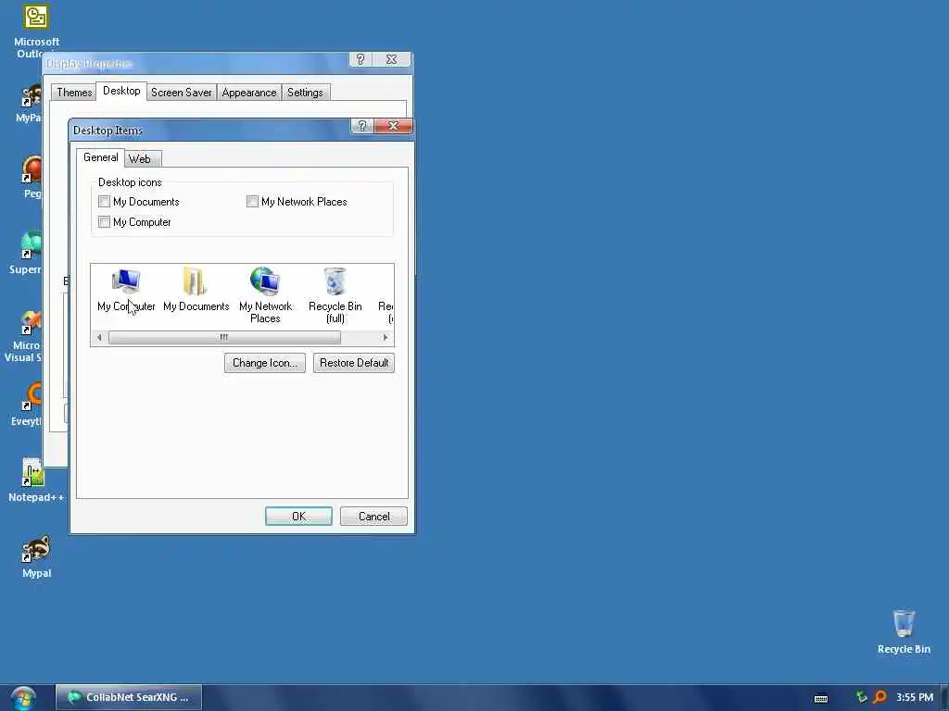The image size is (949, 711).
Task: Select the My Computer icon in the icon list
Action: coord(126,290)
